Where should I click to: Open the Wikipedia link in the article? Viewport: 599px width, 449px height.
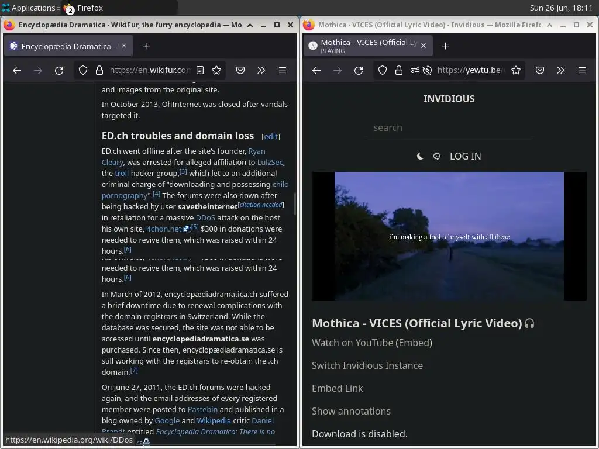[214, 420]
